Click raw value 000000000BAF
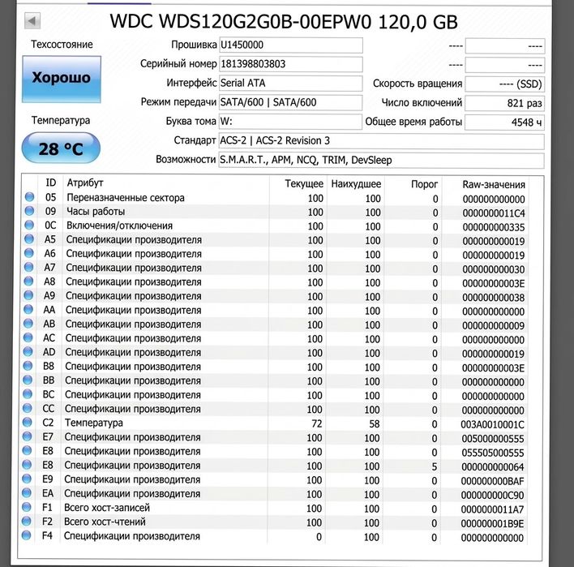Image resolution: width=574 pixels, height=567 pixels. point(492,481)
